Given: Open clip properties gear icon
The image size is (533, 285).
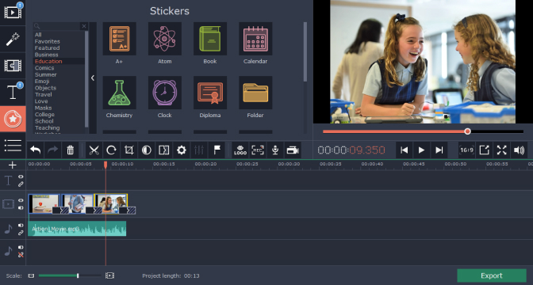Looking at the screenshot, I should tap(182, 150).
